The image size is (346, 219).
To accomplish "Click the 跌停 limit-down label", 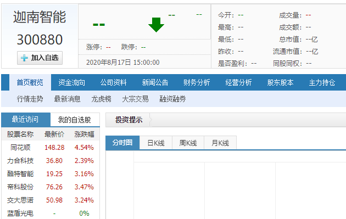I will click(x=129, y=47).
